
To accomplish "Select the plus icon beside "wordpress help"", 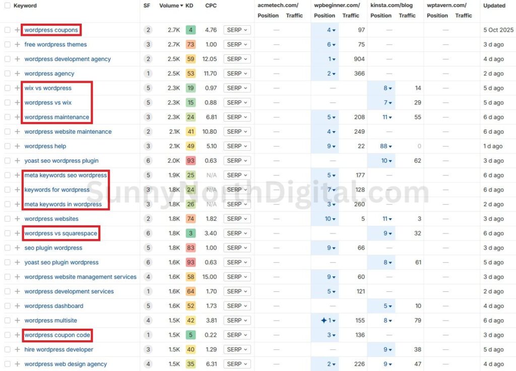I will (x=17, y=146).
